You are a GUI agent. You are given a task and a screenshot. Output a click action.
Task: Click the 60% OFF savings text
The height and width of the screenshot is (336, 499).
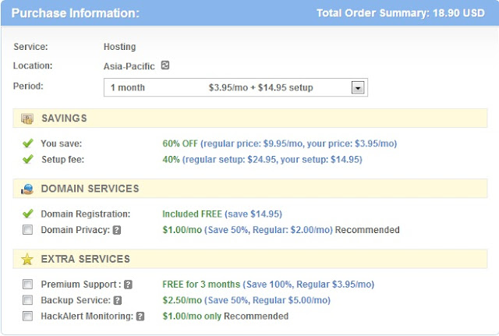[x=179, y=143]
